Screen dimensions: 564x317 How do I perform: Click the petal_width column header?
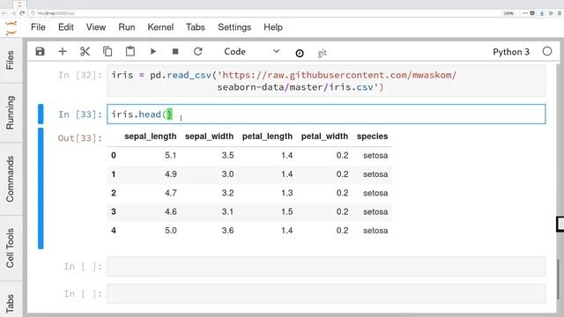[324, 136]
